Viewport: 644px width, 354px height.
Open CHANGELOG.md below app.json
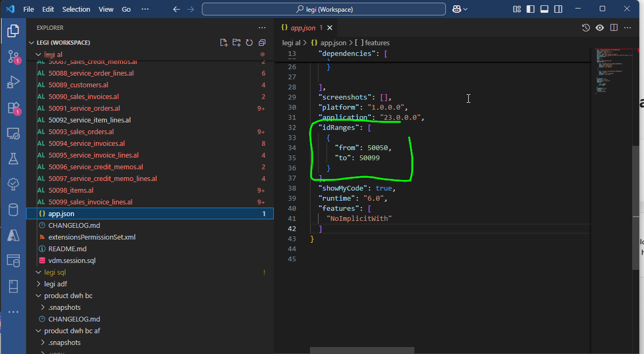(74, 225)
